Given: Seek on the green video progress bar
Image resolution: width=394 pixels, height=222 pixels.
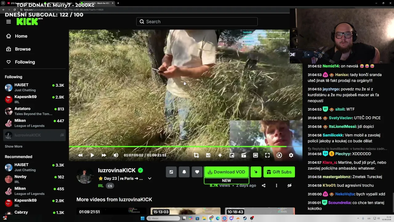Looking at the screenshot, I should [x=185, y=147].
